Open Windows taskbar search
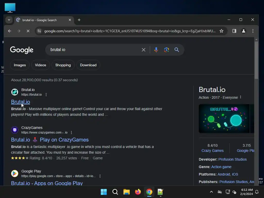The width and height of the screenshot is (264, 198). pos(115,192)
